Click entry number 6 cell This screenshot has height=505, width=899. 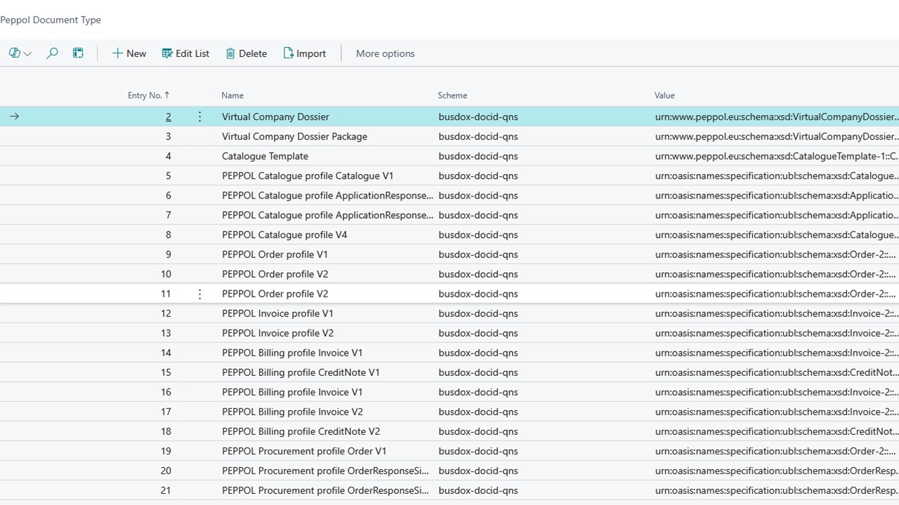pyautogui.click(x=169, y=196)
